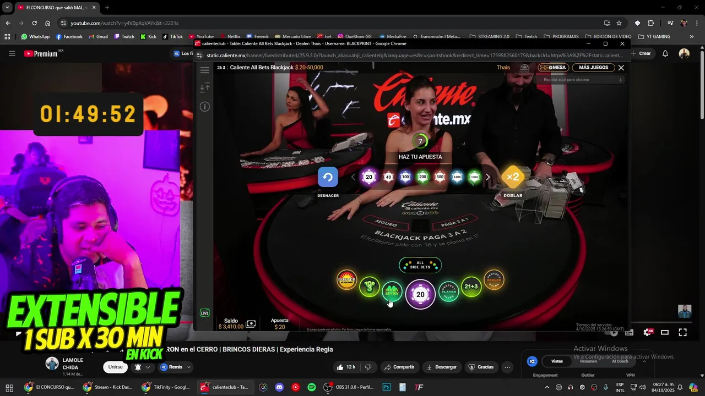Place the Perfect Dealer Pairs side bet

tap(494, 280)
